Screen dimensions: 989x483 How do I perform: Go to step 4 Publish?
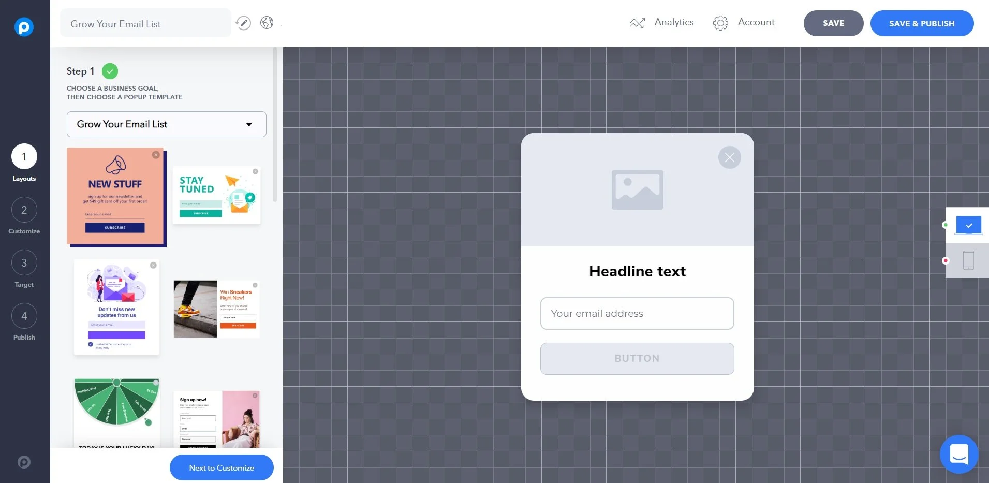24,316
